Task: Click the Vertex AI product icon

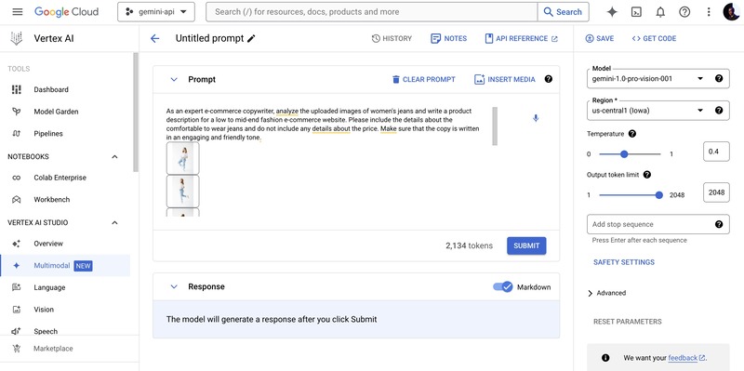Action: [17, 38]
